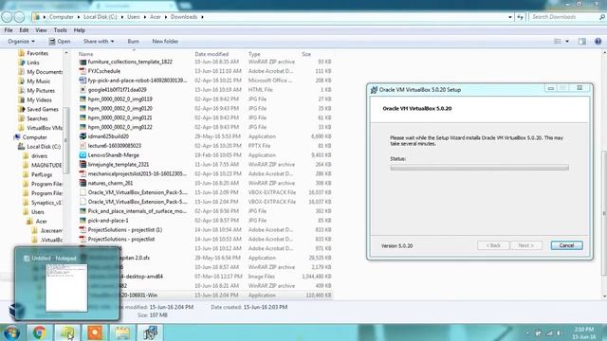Open Explorer help icon
Screen dimensions: 607x341
point(598,42)
